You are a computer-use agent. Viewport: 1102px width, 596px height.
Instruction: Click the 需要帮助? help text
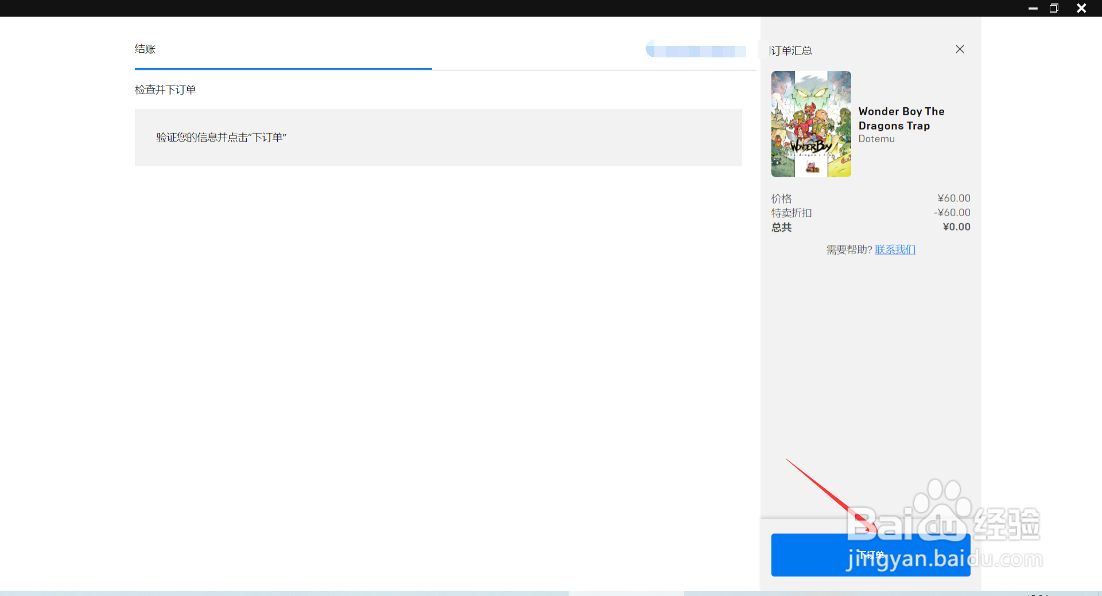coord(849,250)
